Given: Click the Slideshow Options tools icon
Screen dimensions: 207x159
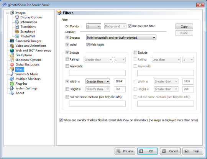Looking at the screenshot, I should pos(12,60).
